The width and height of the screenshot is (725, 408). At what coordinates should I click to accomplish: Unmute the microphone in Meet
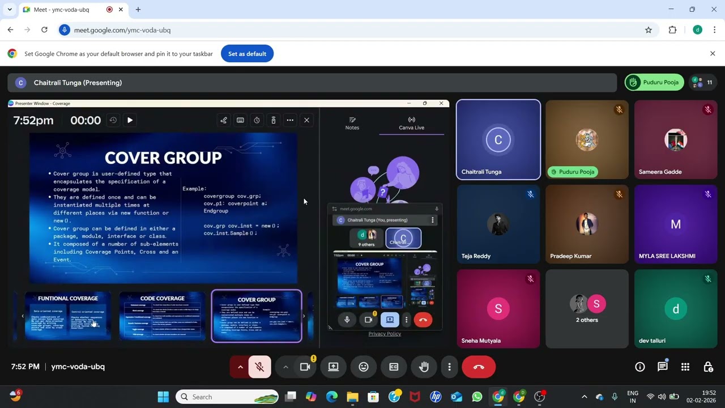259,367
